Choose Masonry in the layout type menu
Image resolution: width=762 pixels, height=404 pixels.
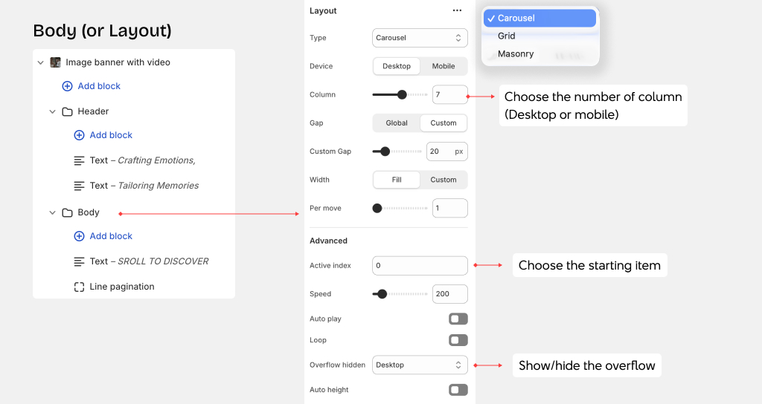[515, 53]
